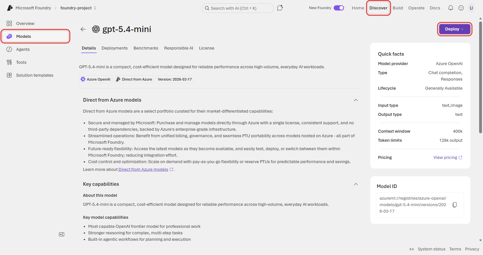
Task: Open the Overview icon in sidebar
Action: [9, 23]
